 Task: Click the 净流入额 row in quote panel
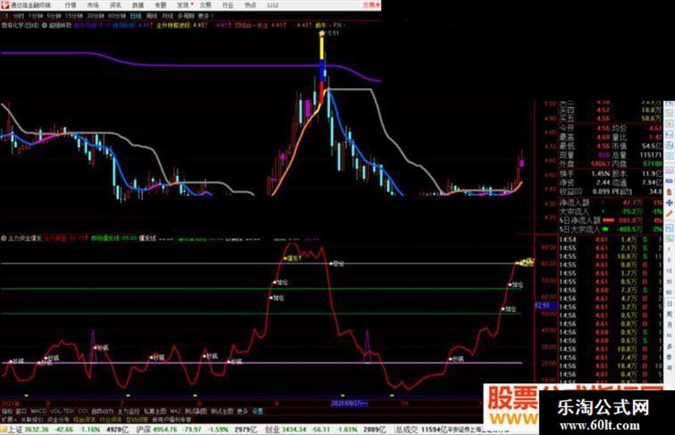click(x=611, y=202)
